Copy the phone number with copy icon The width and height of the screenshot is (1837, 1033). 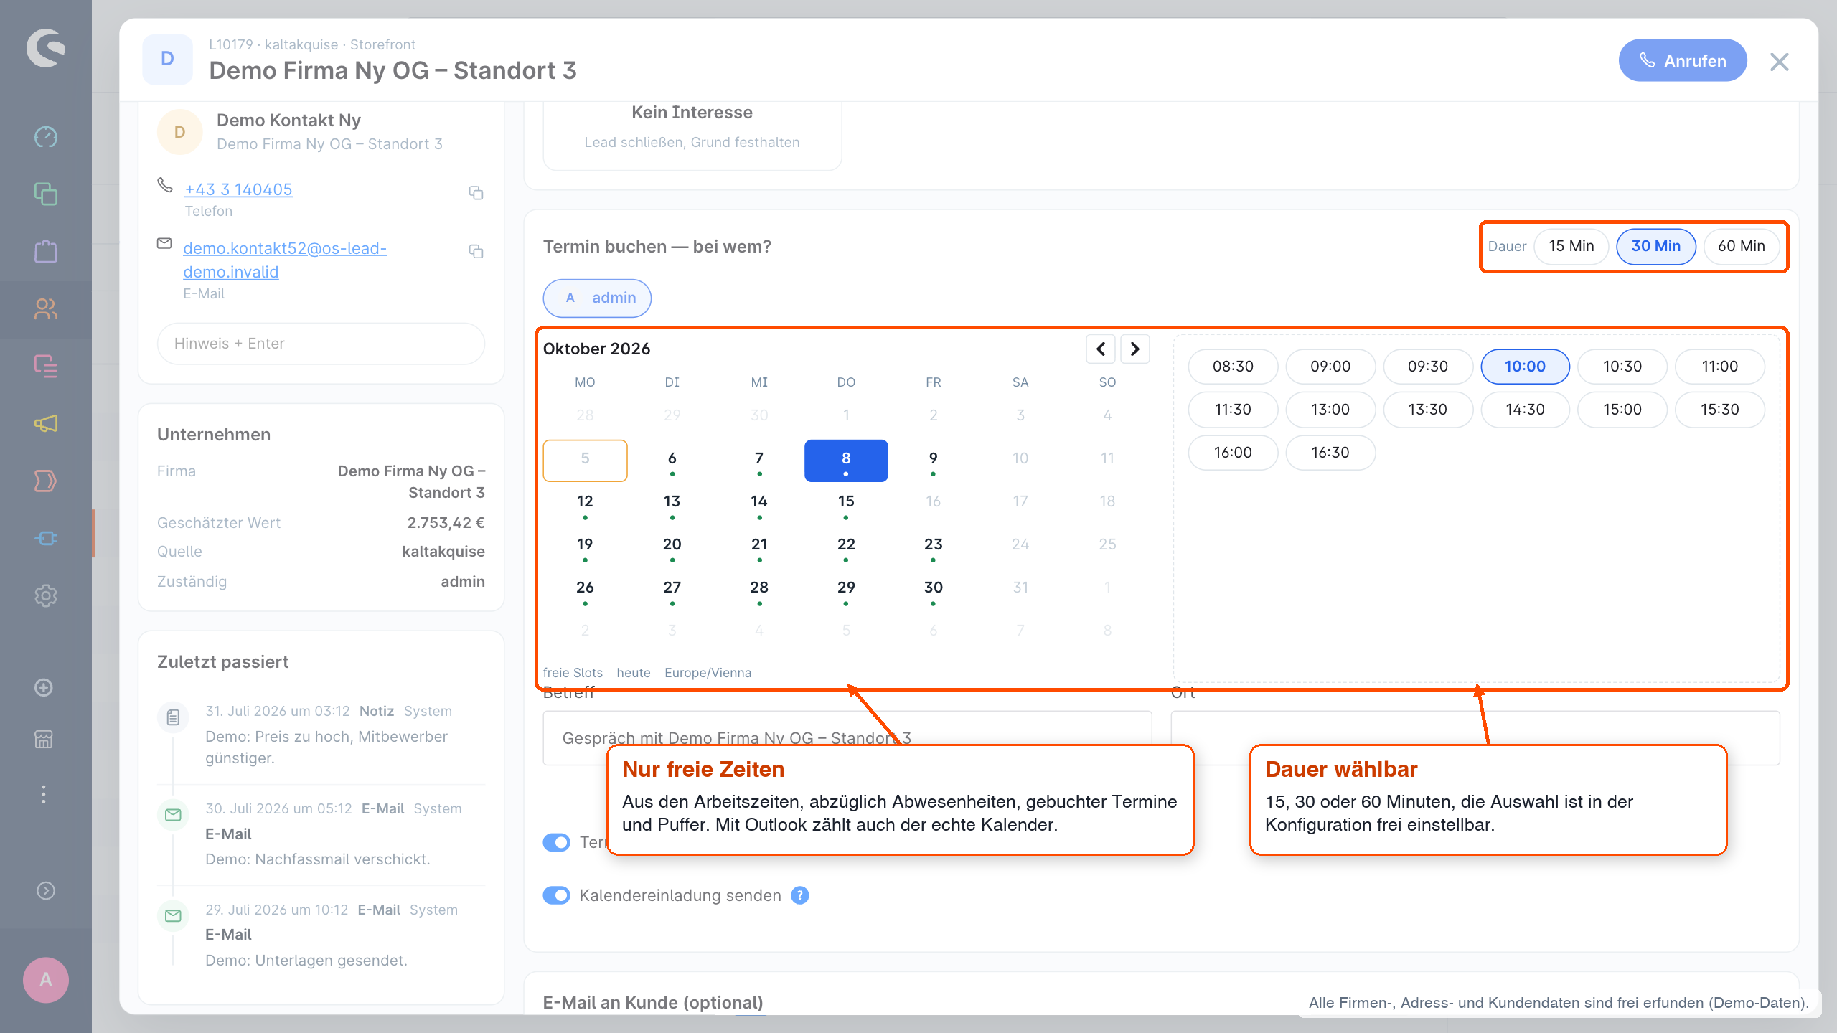click(x=476, y=193)
